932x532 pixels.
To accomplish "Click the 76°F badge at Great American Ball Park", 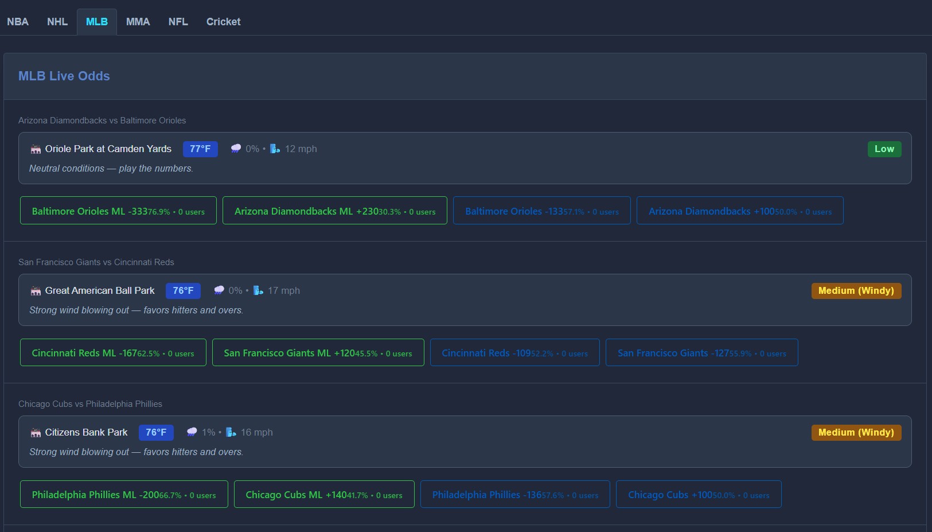I will click(183, 291).
